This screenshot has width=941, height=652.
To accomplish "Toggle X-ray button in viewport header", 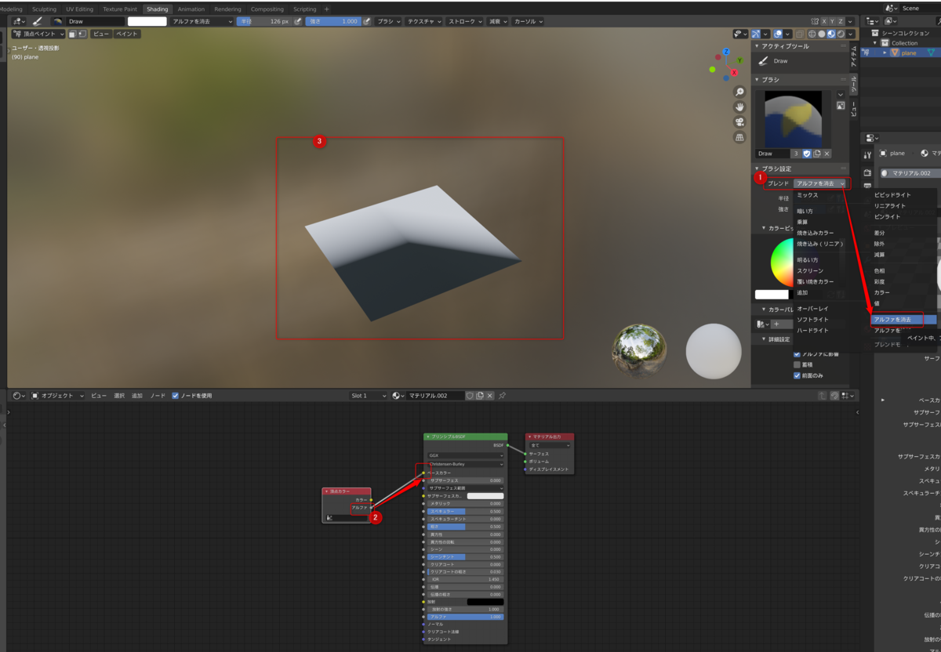I will tap(800, 34).
